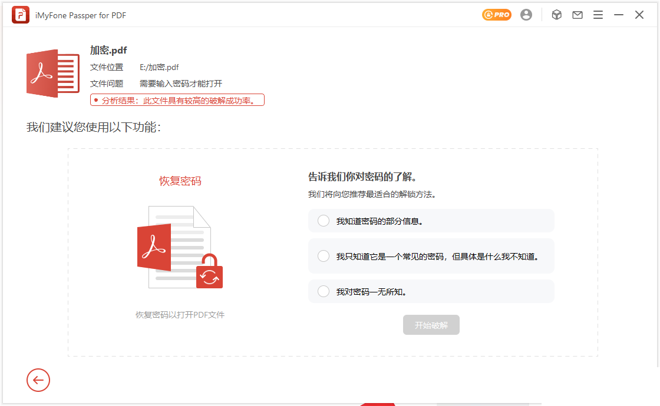Click 需要输入密码才能打开 file issue text
660x406 pixels.
(181, 84)
